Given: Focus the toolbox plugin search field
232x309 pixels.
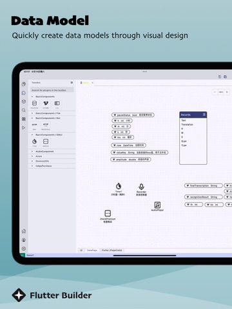Looking at the screenshot, I should coord(52,90).
